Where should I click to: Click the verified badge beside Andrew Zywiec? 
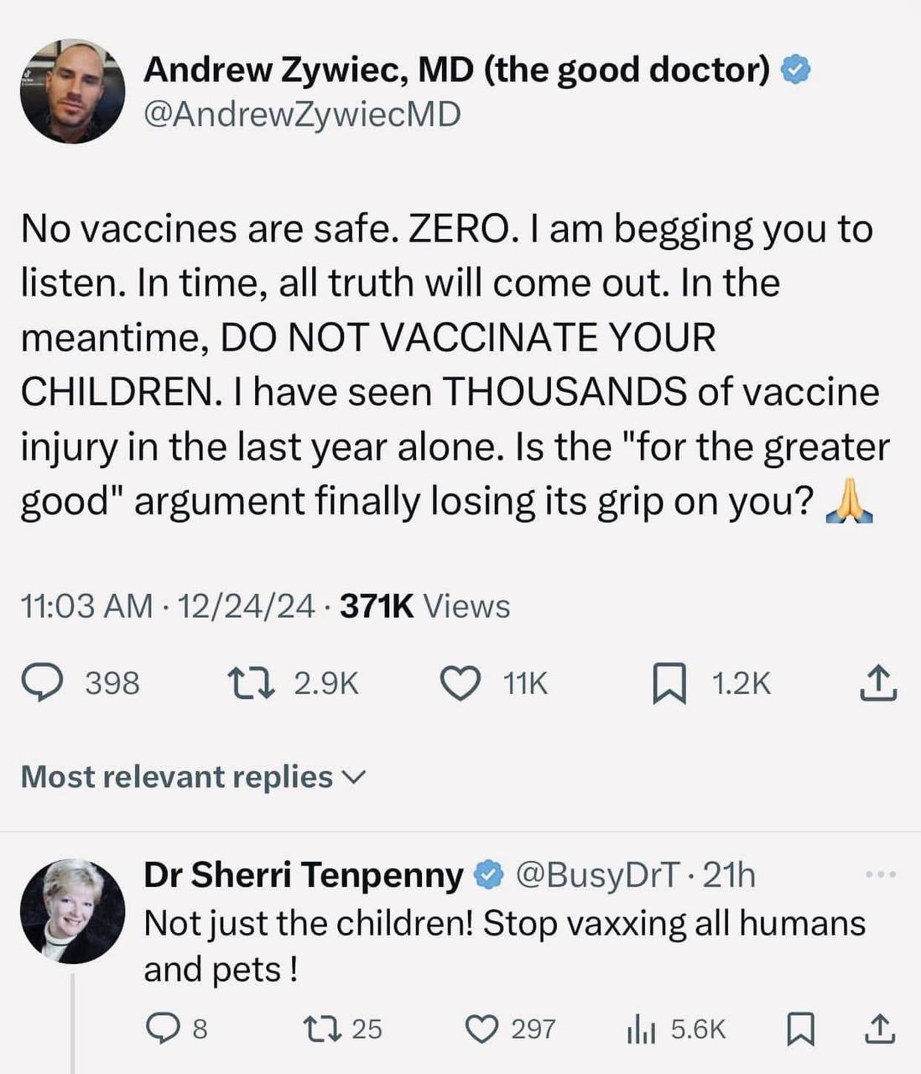click(x=796, y=70)
